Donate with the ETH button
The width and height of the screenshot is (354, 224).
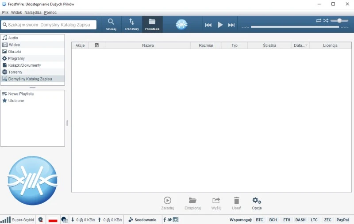[x=287, y=220]
